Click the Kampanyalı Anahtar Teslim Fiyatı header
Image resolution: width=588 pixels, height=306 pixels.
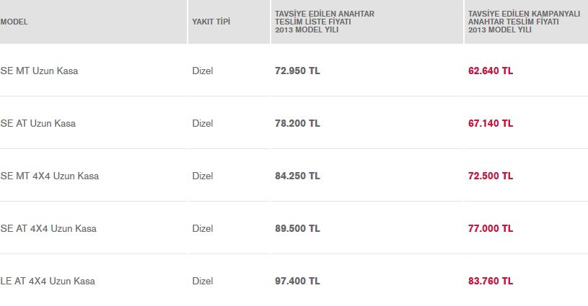(524, 22)
